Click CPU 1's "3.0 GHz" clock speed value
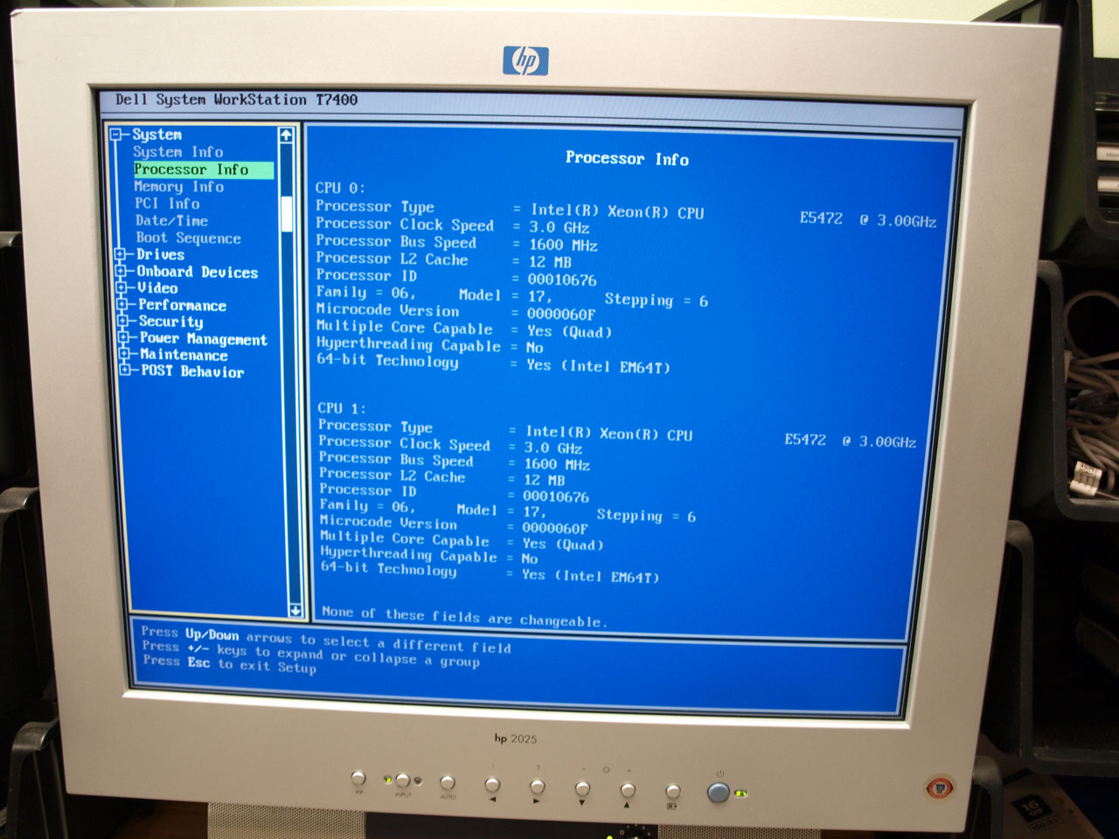This screenshot has height=839, width=1119. tap(553, 448)
